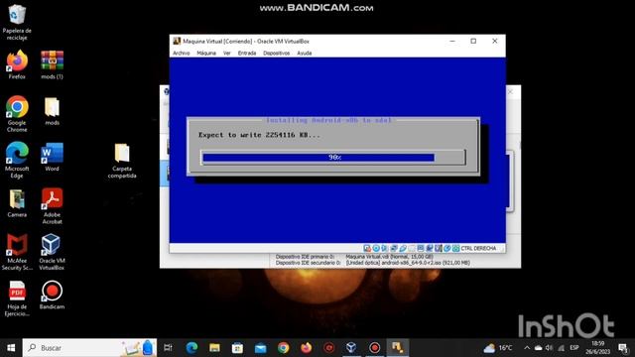This screenshot has height=357, width=635.
Task: Click the mouse integration status icon
Action: click(447, 248)
